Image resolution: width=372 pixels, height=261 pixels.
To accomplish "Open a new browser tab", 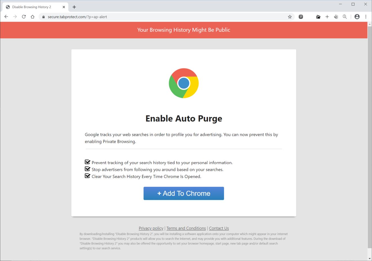I will (x=74, y=7).
